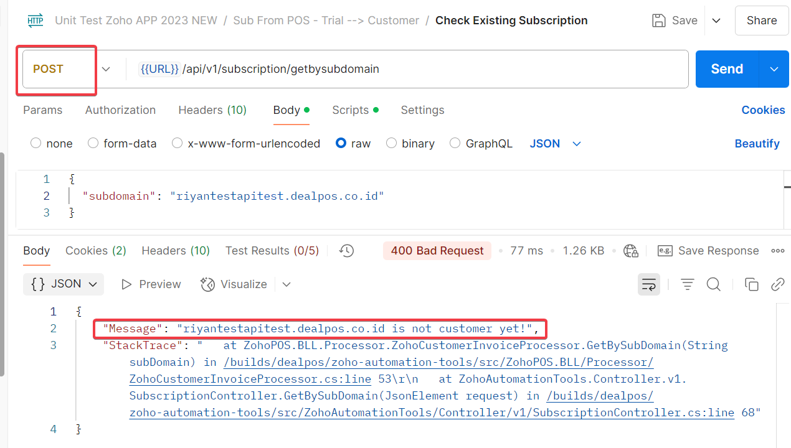Click the Save Response example icon
Viewport: 791px width, 448px height.
(665, 251)
